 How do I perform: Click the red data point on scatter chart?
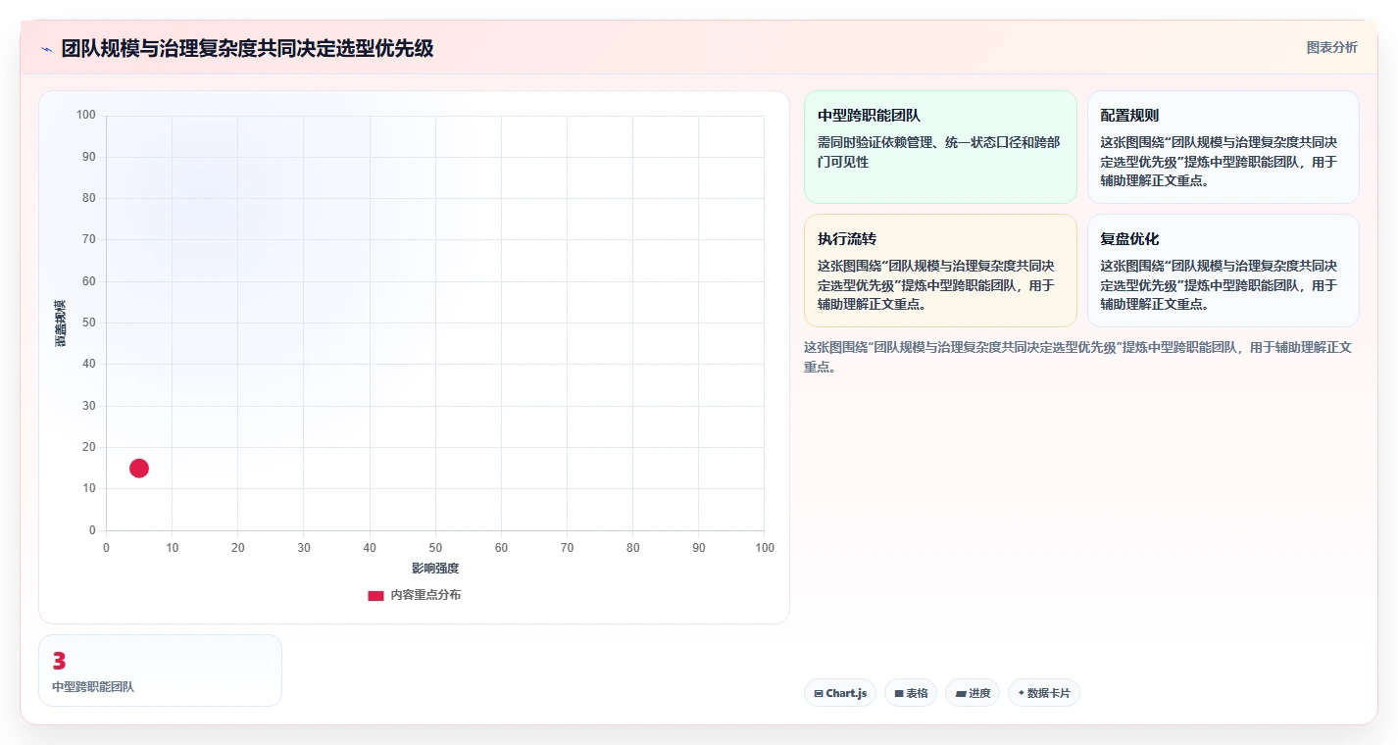[x=139, y=469]
